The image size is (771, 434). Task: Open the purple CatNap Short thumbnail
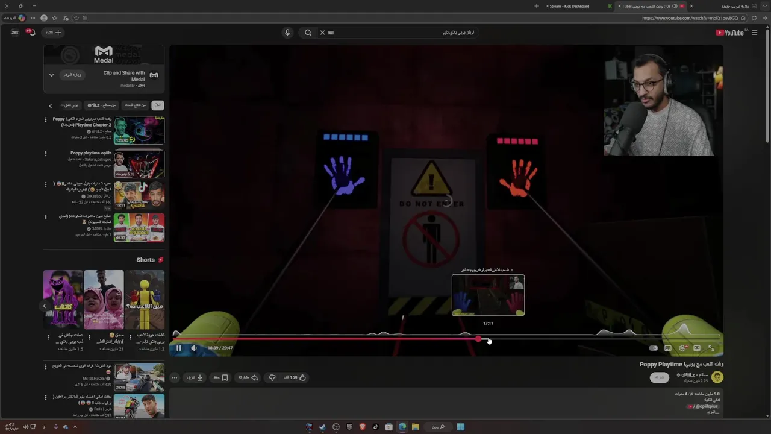(x=63, y=299)
